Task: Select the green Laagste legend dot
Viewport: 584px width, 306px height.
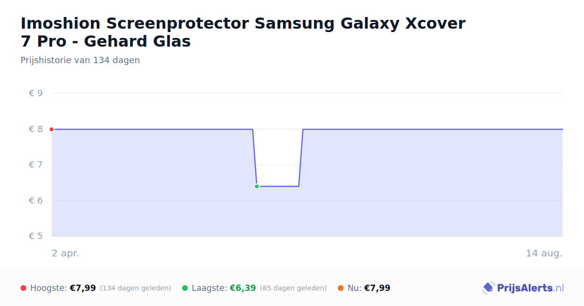Action: (x=185, y=288)
